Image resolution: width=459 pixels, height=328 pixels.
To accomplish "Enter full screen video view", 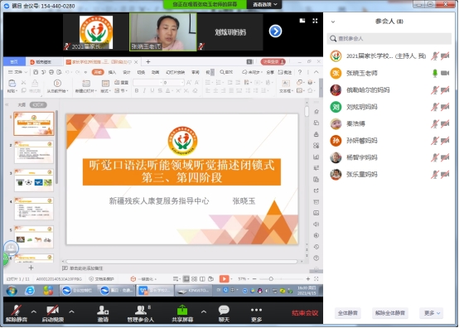I will tap(315, 21).
